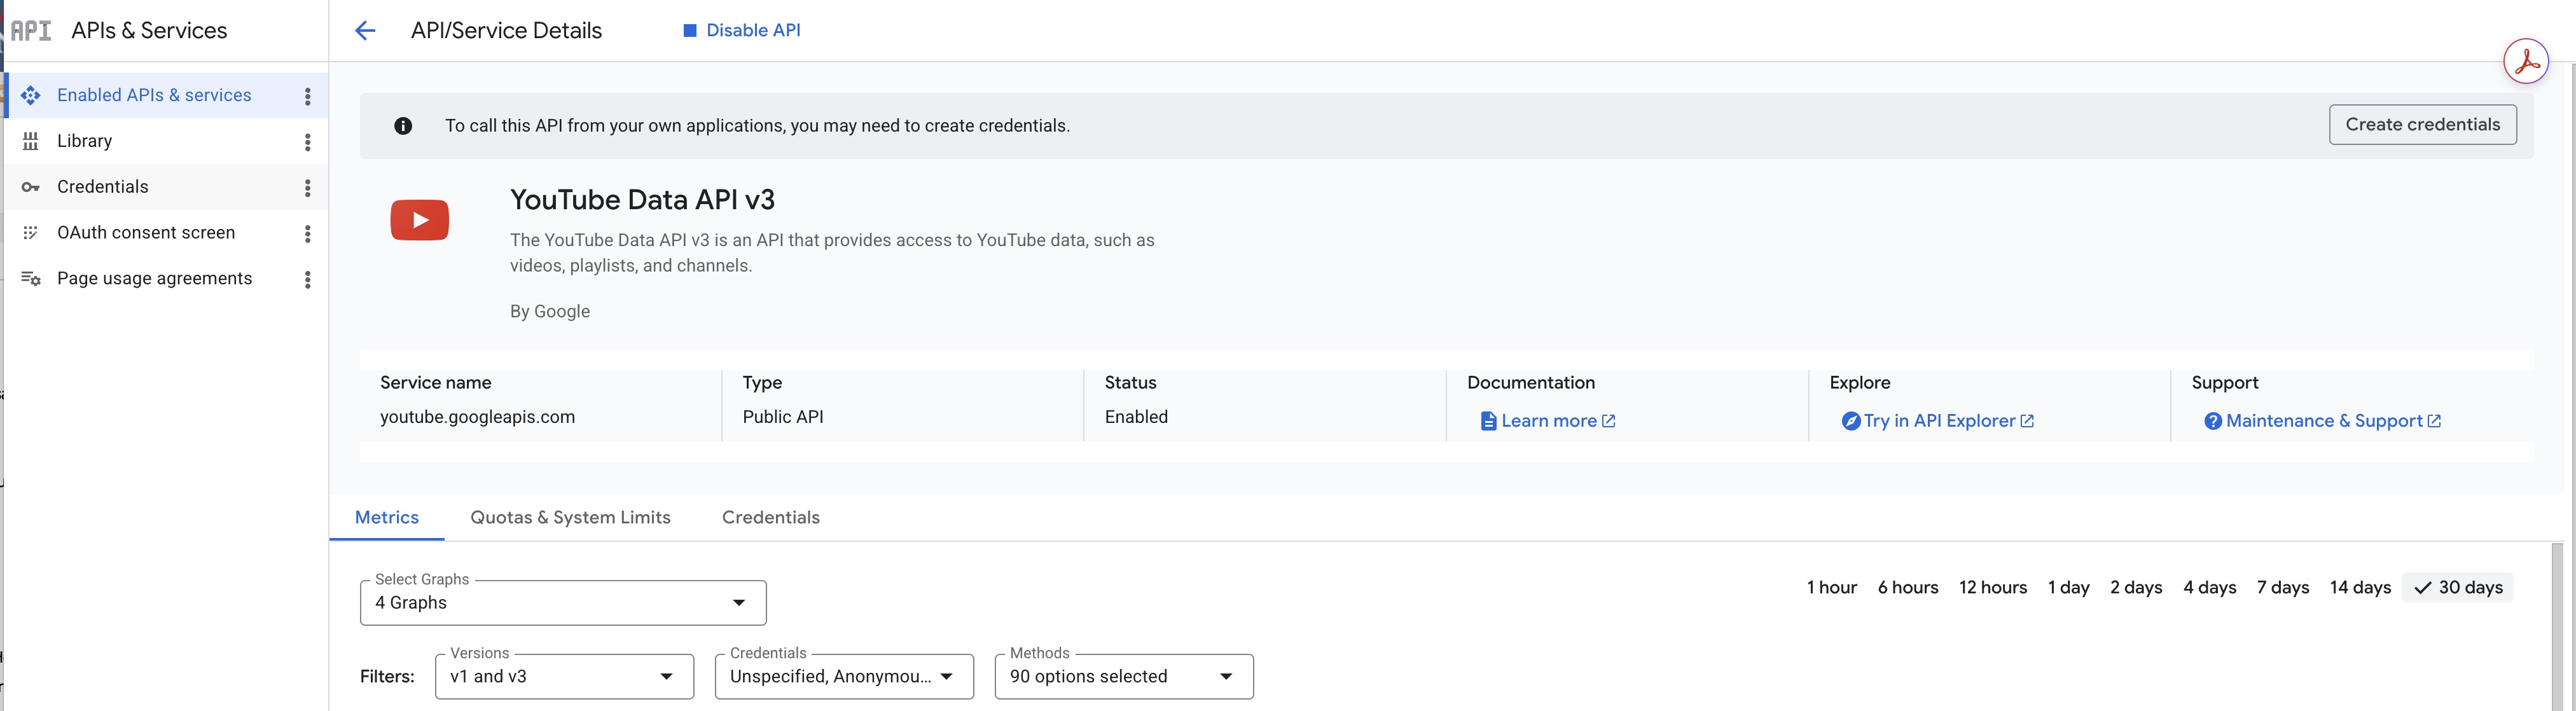Click the OAuth consent screen icon
This screenshot has width=2576, height=711.
click(31, 233)
